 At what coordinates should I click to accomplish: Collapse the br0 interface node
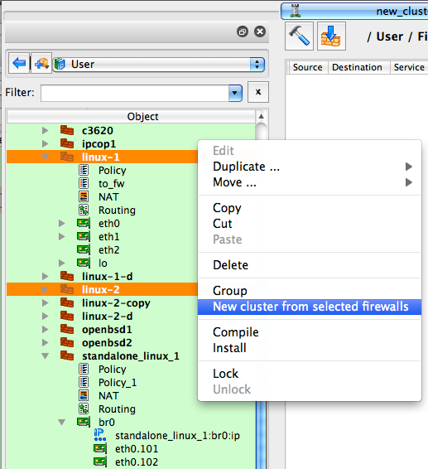point(62,423)
